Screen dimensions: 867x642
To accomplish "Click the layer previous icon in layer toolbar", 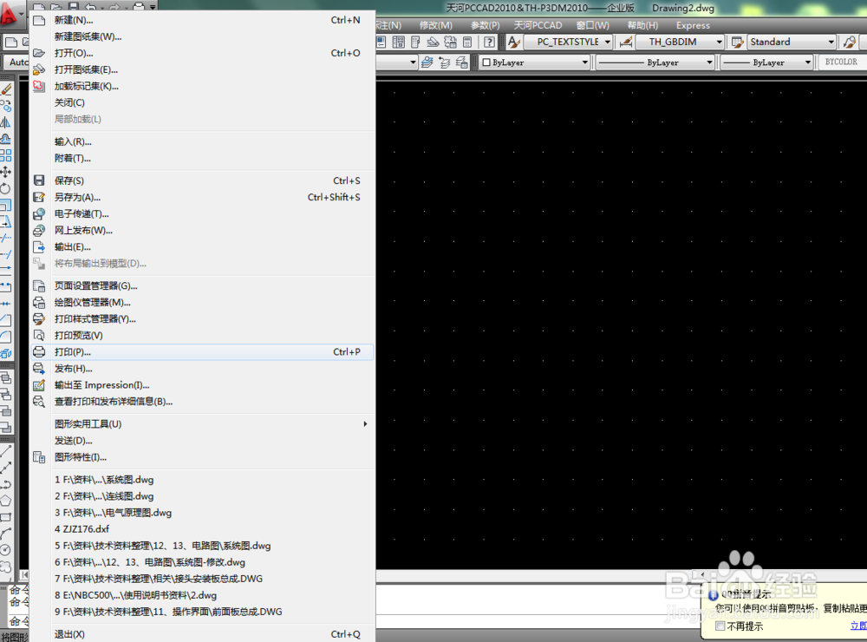I will tap(444, 62).
